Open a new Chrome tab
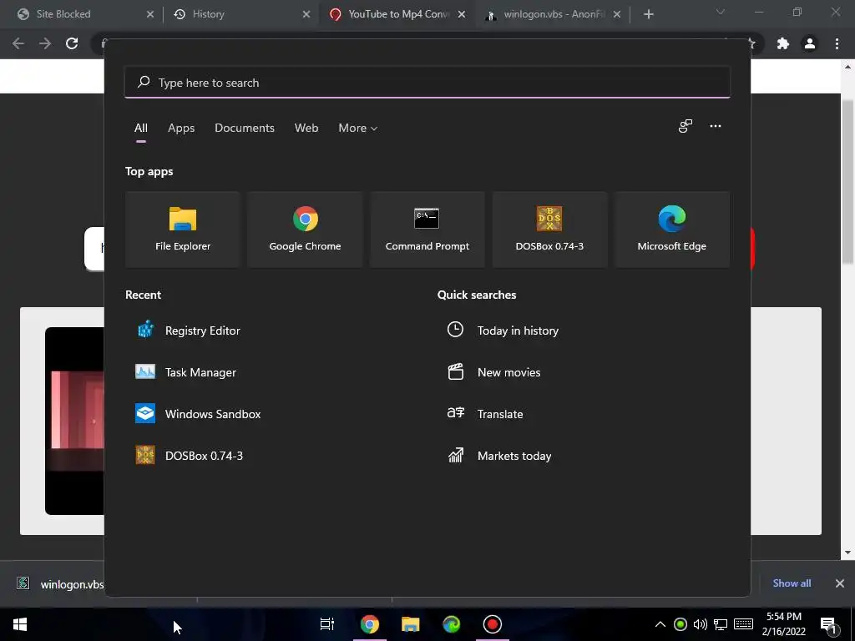Image resolution: width=855 pixels, height=641 pixels. 648,14
